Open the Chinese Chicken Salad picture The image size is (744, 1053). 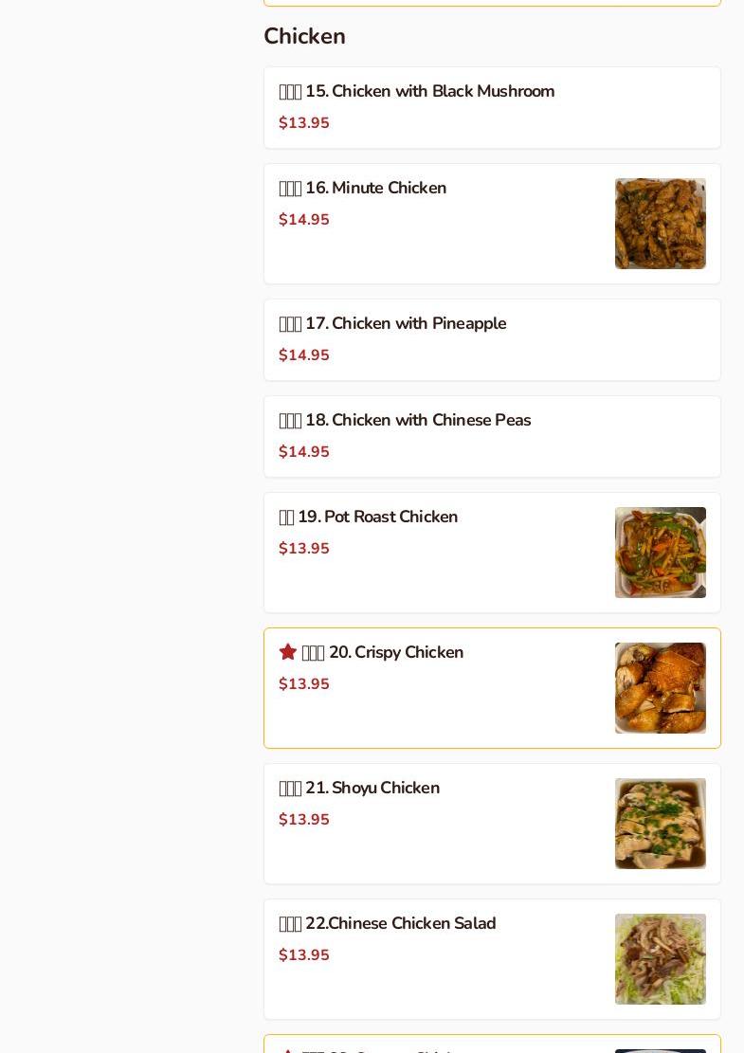pyautogui.click(x=660, y=959)
